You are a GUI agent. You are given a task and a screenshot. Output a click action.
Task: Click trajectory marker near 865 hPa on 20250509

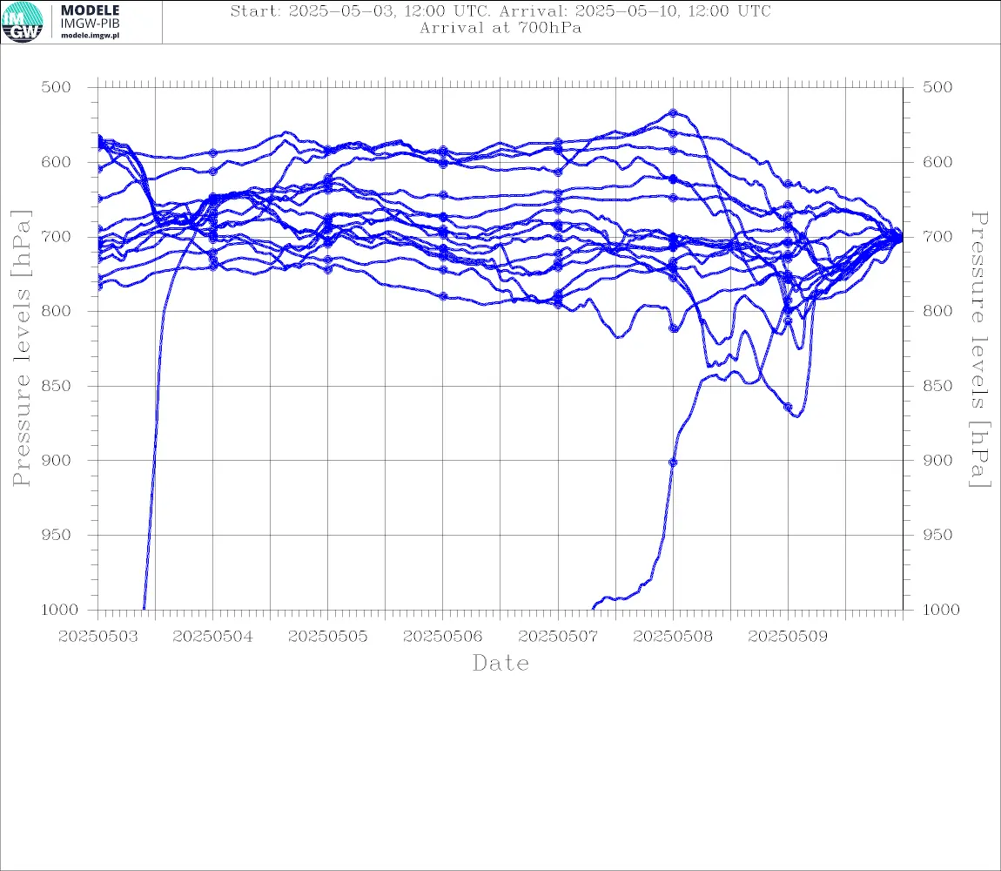(x=788, y=407)
